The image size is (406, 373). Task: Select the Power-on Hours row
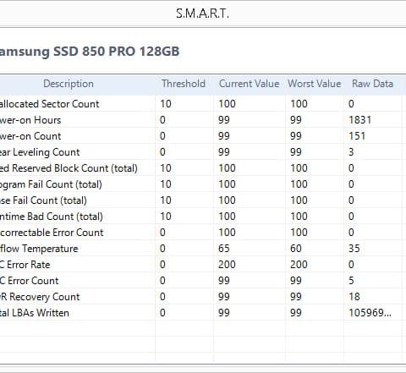coord(200,120)
